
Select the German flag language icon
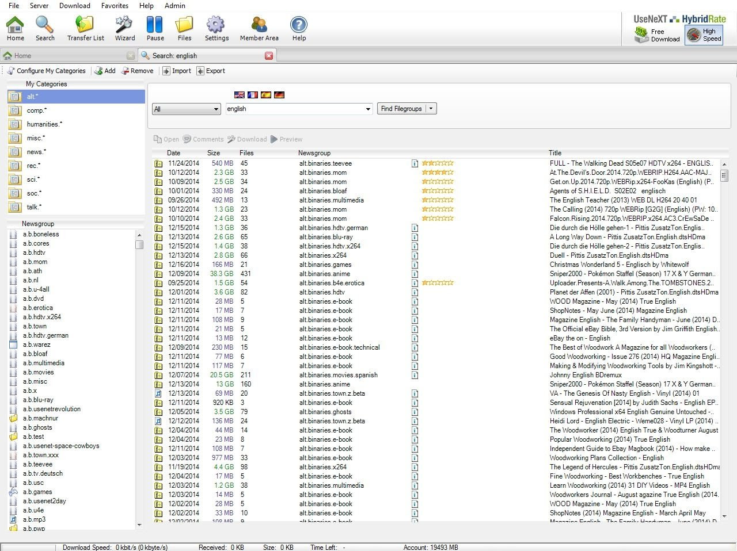coord(279,95)
